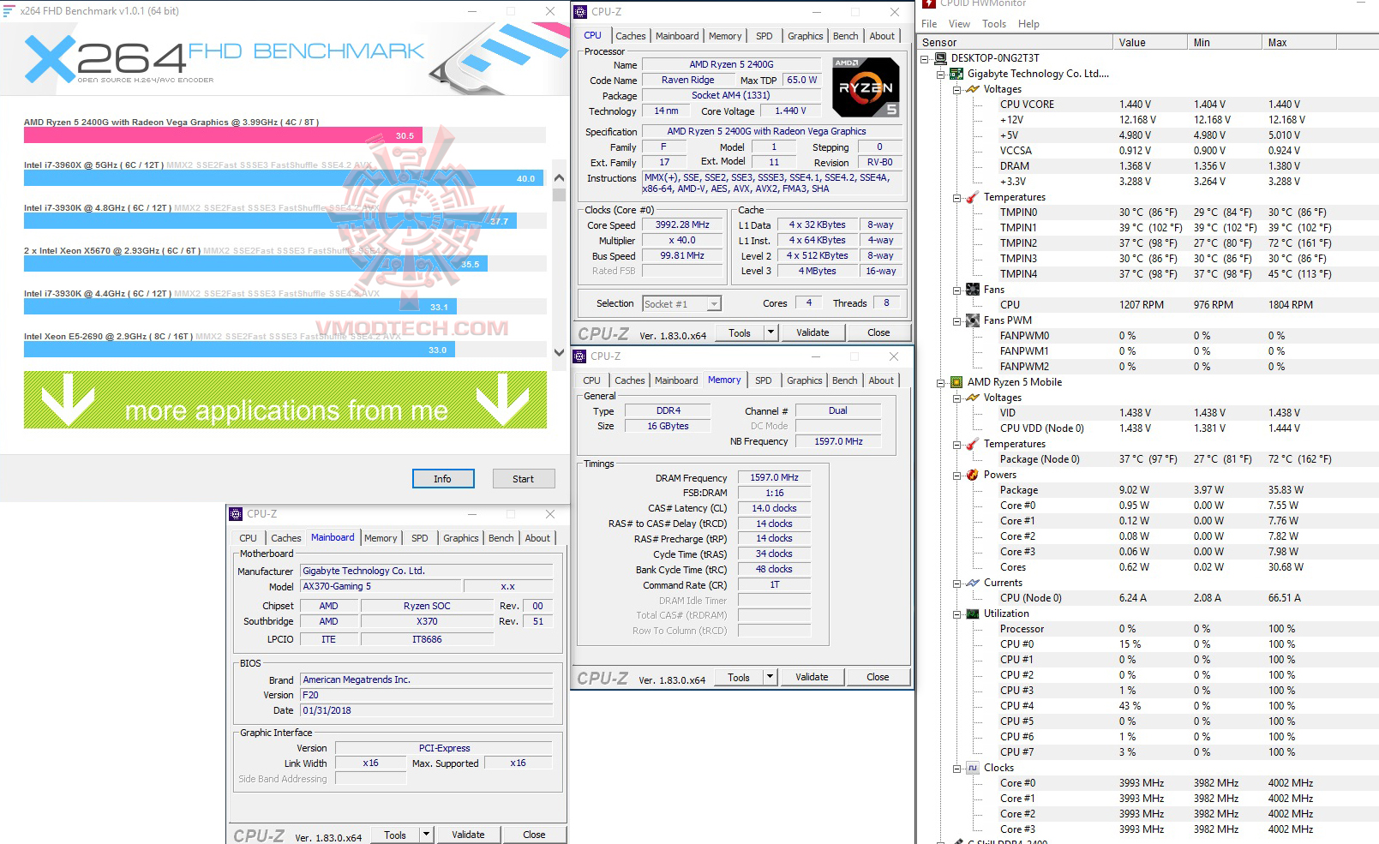Viewport: 1379px width, 844px height.
Task: Open the Tools dropdown arrow in CPU-Z Memory window
Action: pos(770,677)
